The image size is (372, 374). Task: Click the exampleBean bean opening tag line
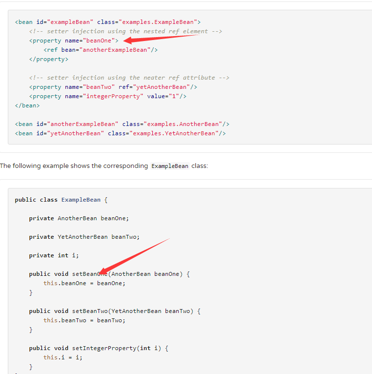(108, 22)
